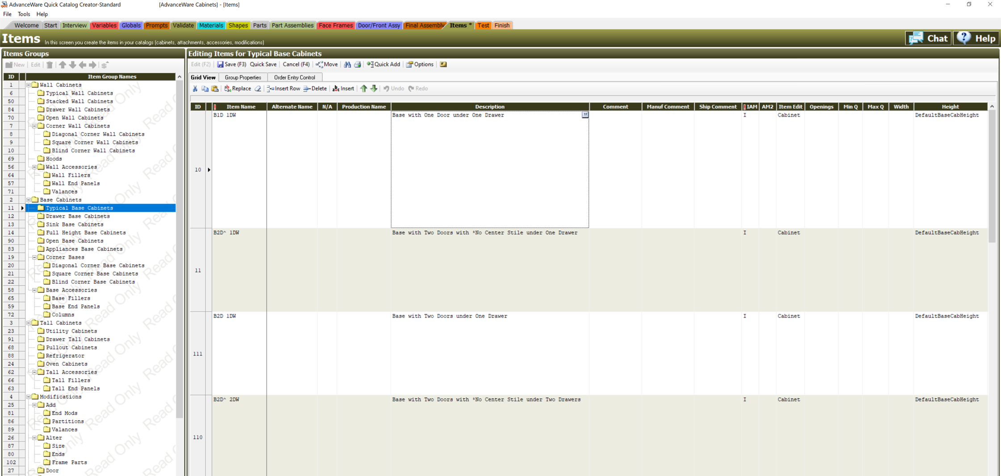Switch to the Group Properties tab
Image resolution: width=1001 pixels, height=476 pixels.
coord(243,77)
